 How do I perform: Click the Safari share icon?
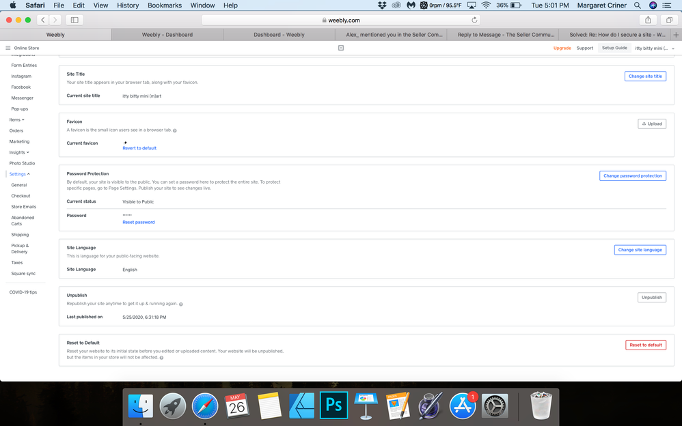(x=648, y=20)
